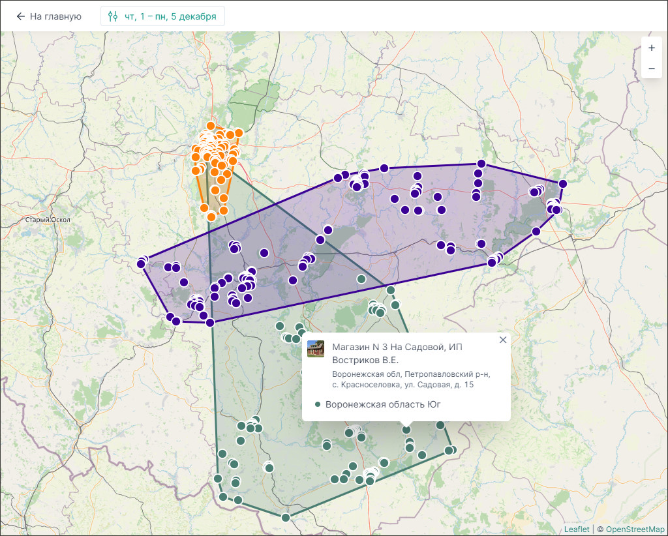Screen dimensions: 668x536
Task: Click the filter sliders icon in date button
Action: 113,16
